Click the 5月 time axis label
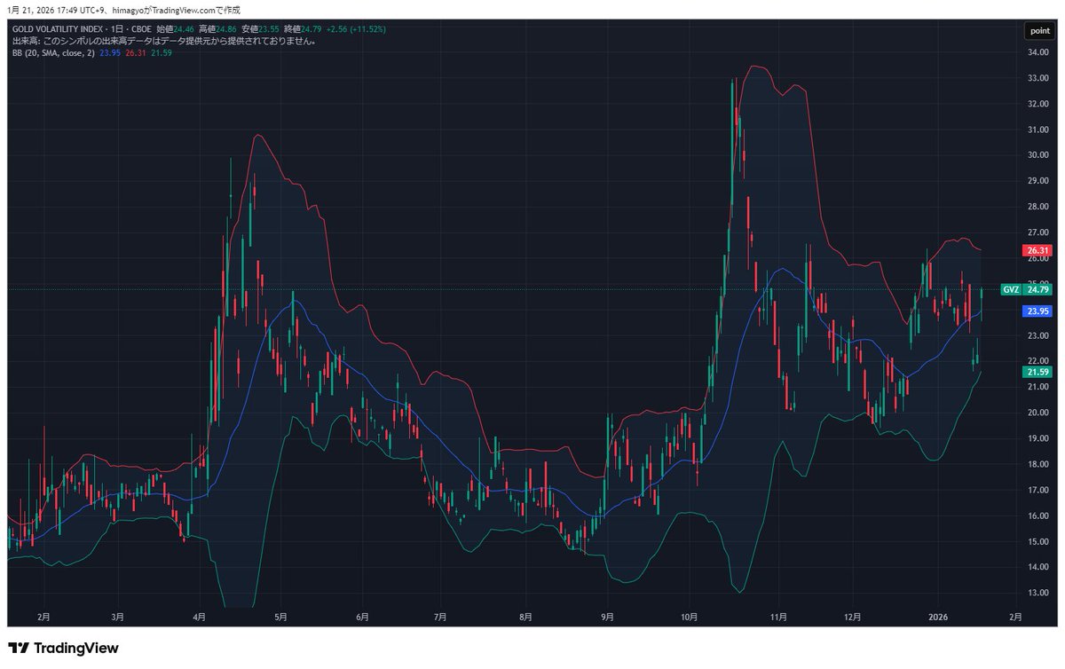This screenshot has width=1065, height=669. (280, 615)
